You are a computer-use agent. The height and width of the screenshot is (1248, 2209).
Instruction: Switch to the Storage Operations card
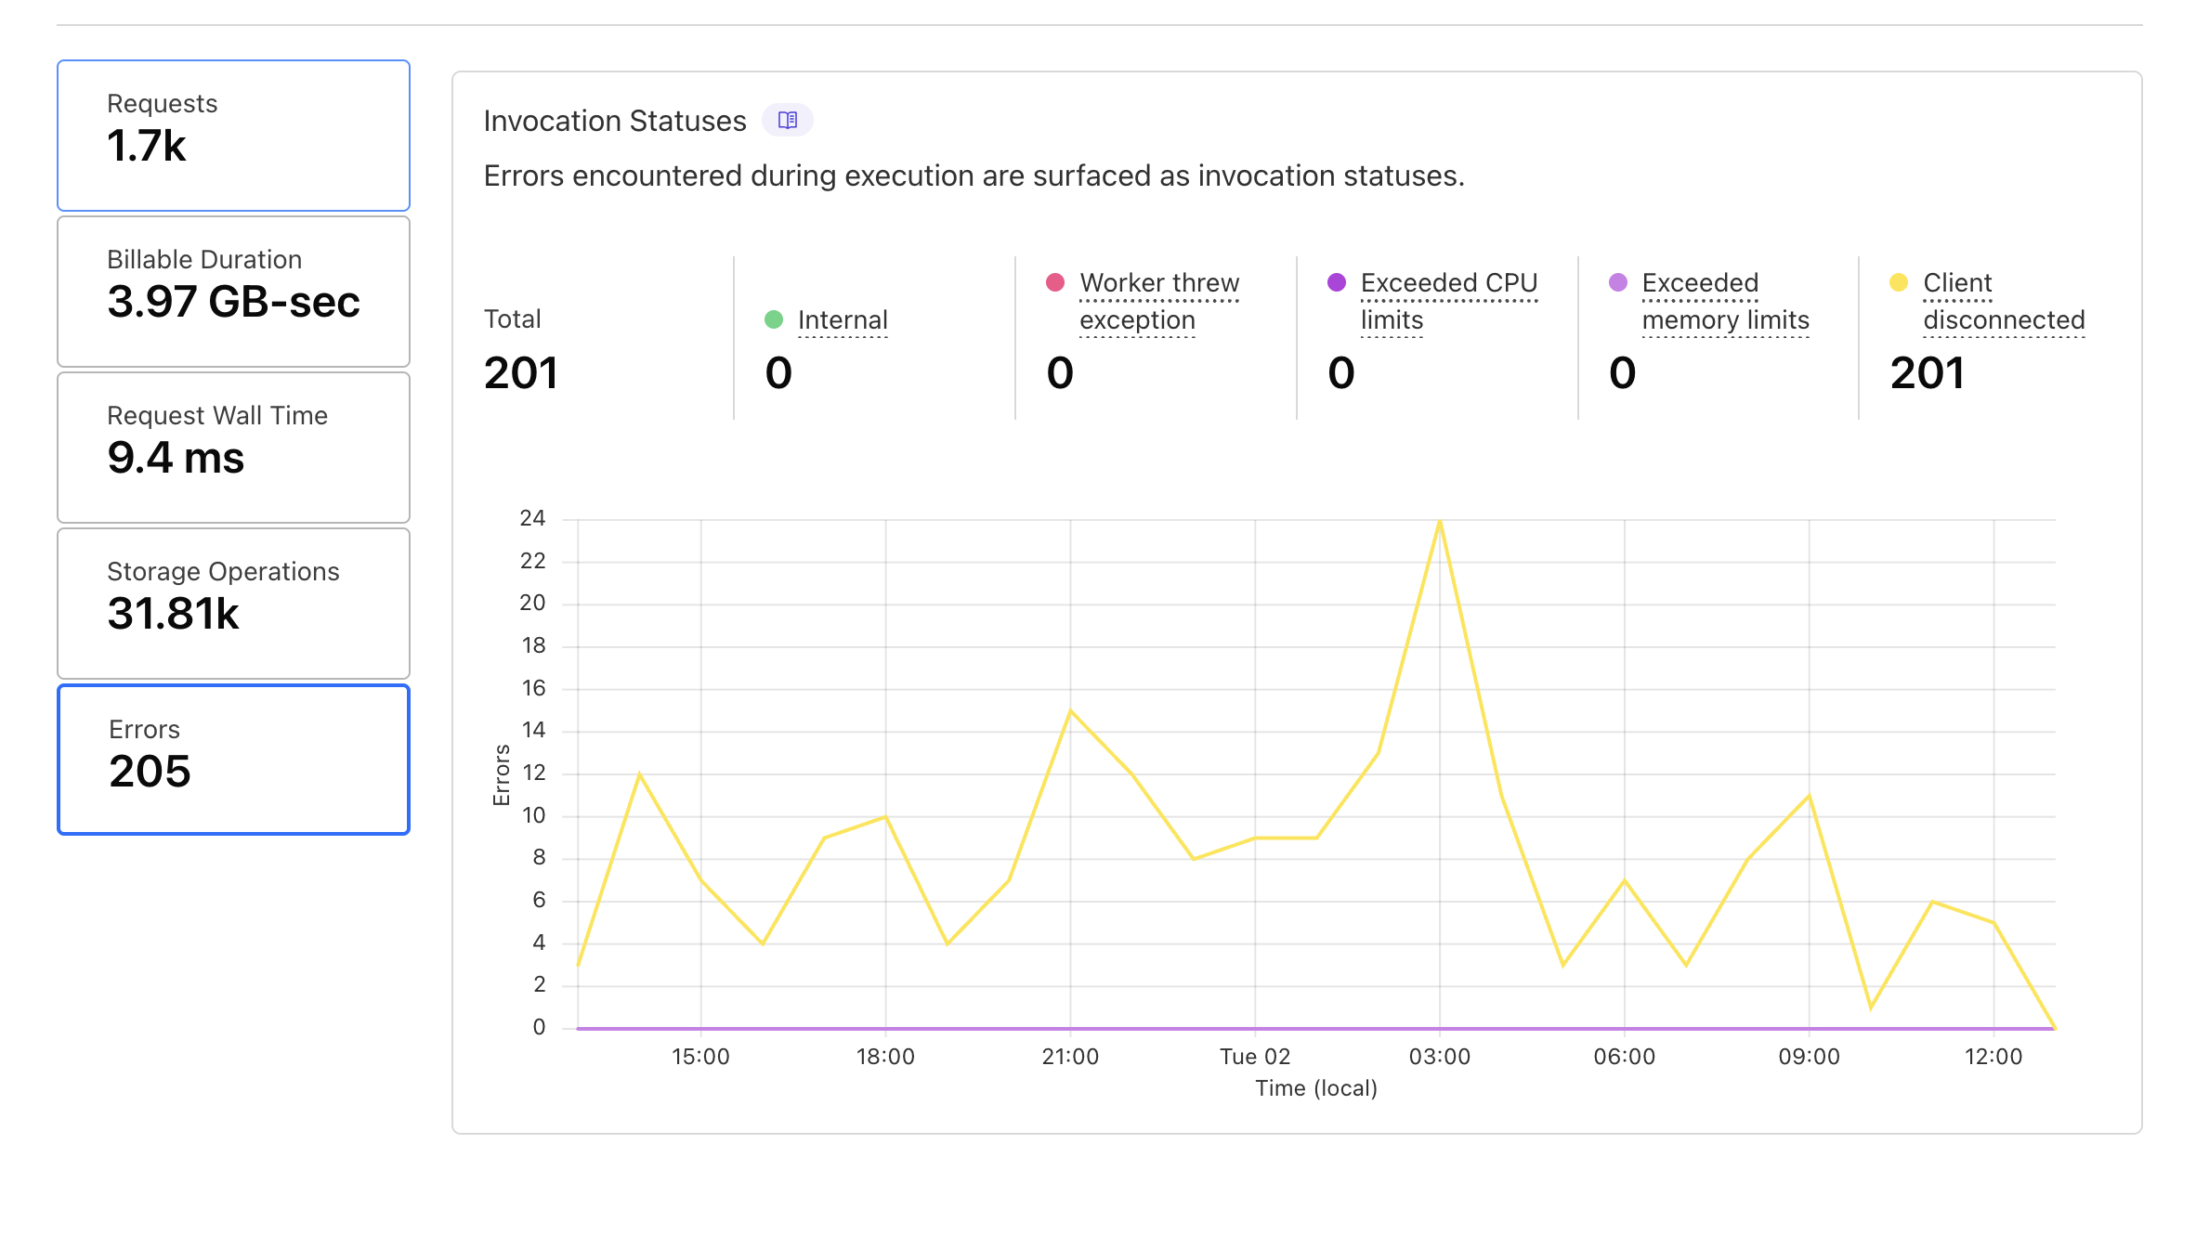pyautogui.click(x=233, y=604)
